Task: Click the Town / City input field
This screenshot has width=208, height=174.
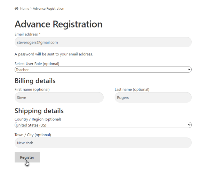Action: tap(103, 143)
